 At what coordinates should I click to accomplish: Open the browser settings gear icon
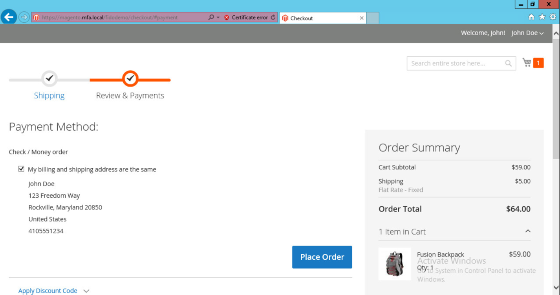pos(553,17)
